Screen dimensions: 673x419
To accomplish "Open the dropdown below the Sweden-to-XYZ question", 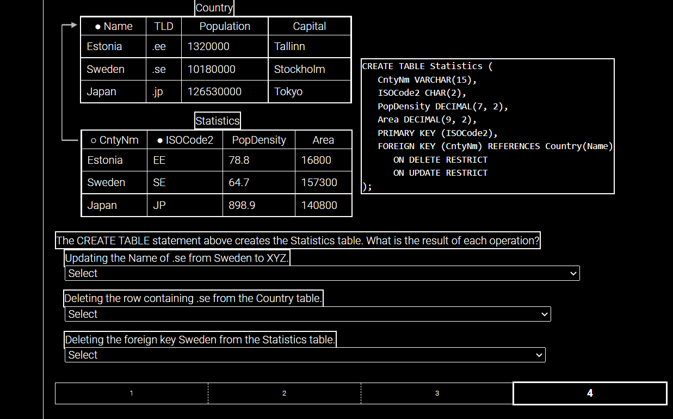I will coord(322,273).
